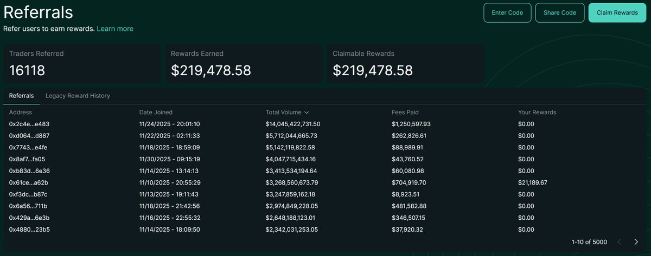Open the Share Code button
The width and height of the screenshot is (651, 256).
(x=560, y=12)
